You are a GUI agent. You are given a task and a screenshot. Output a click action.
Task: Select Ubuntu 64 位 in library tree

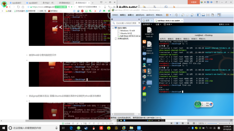pos(126,33)
